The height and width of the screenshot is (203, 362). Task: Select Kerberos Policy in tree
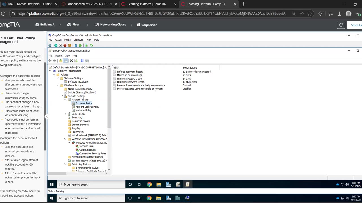point(83,111)
